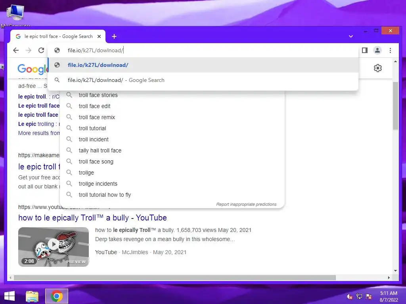The height and width of the screenshot is (304, 406).
Task: Choose 'file.io/k27L/download/ - Google Search' suggestion
Action: [x=203, y=80]
